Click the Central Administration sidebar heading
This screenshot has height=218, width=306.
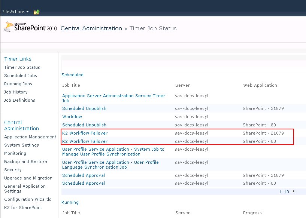coord(21,126)
